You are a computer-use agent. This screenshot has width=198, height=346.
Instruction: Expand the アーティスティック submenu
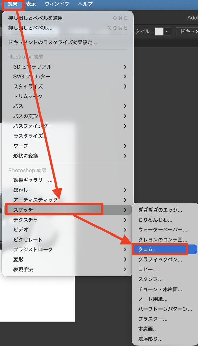[67, 200]
